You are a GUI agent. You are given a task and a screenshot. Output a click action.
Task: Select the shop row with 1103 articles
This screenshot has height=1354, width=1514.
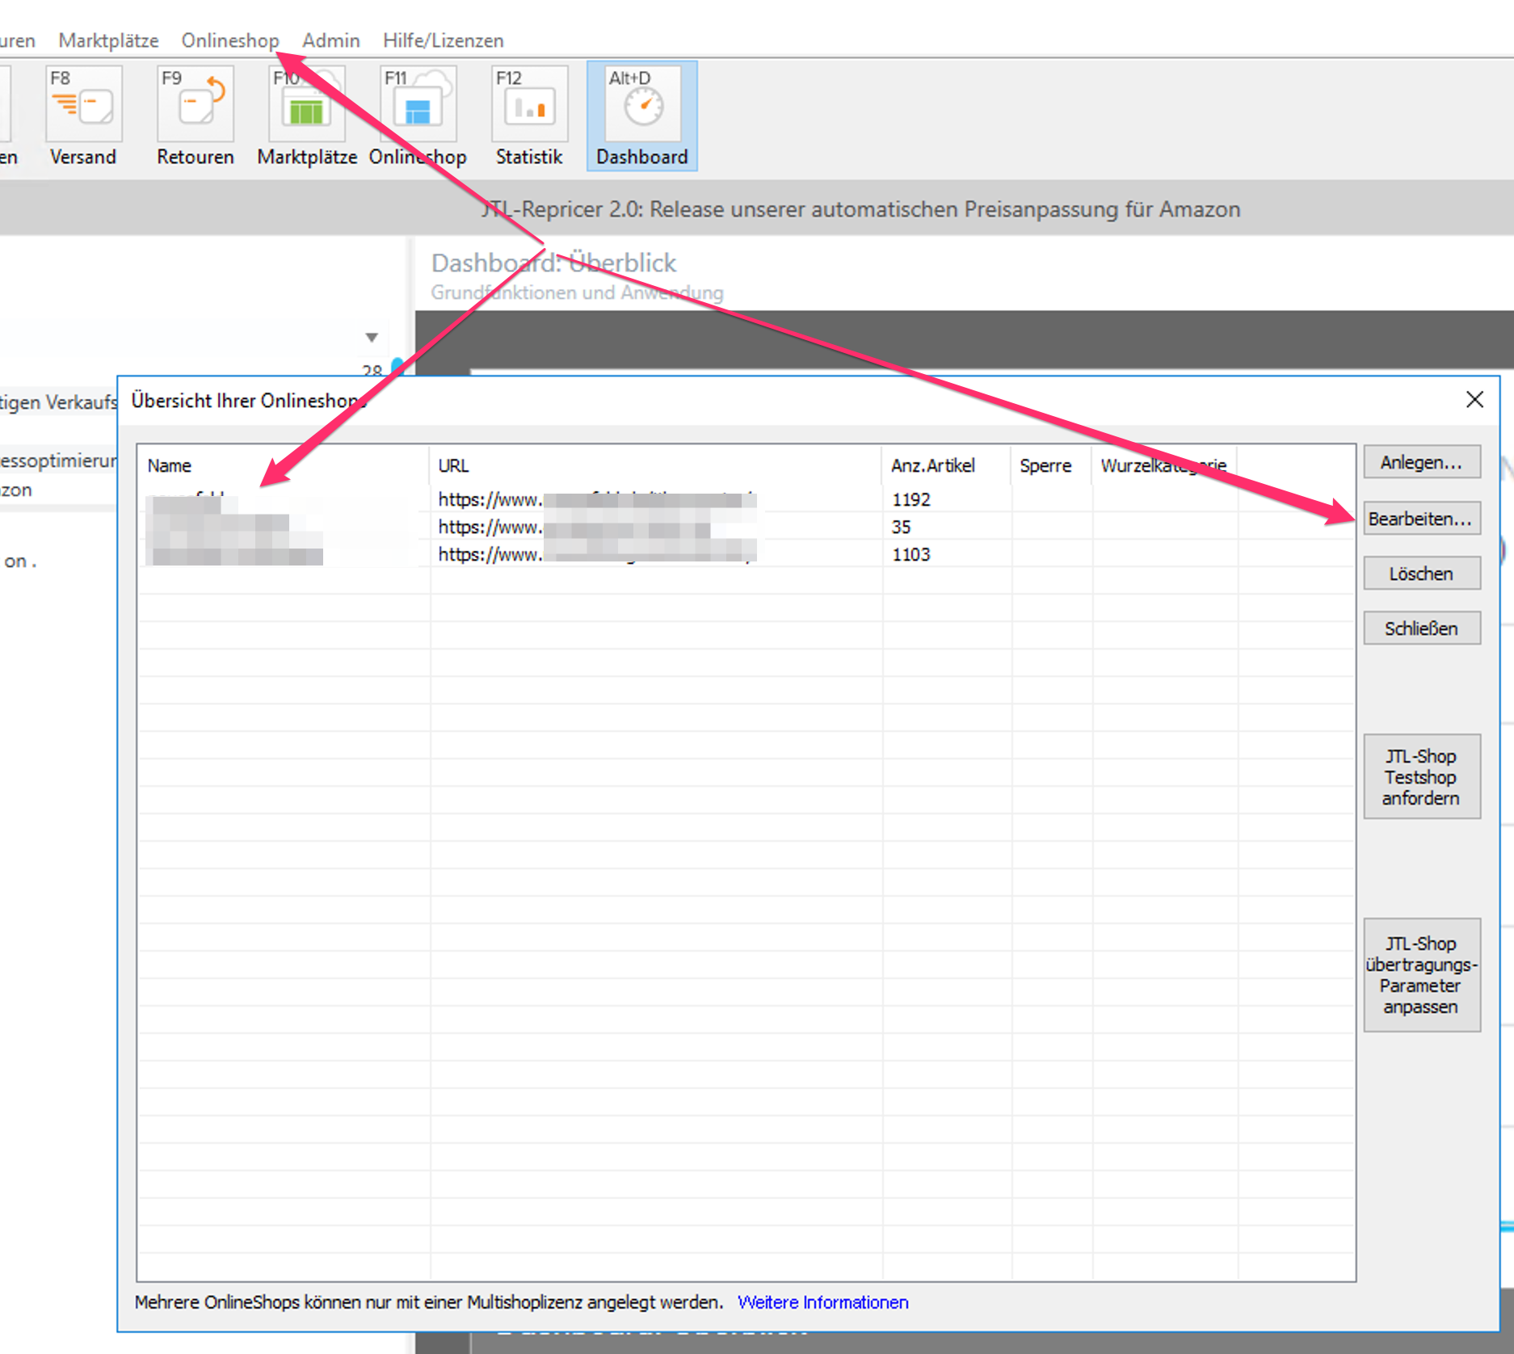tap(746, 554)
